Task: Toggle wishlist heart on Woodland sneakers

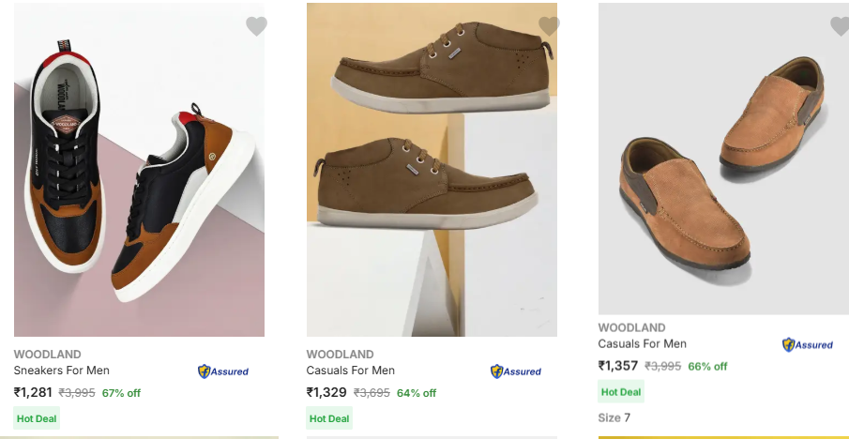Action: 256,26
